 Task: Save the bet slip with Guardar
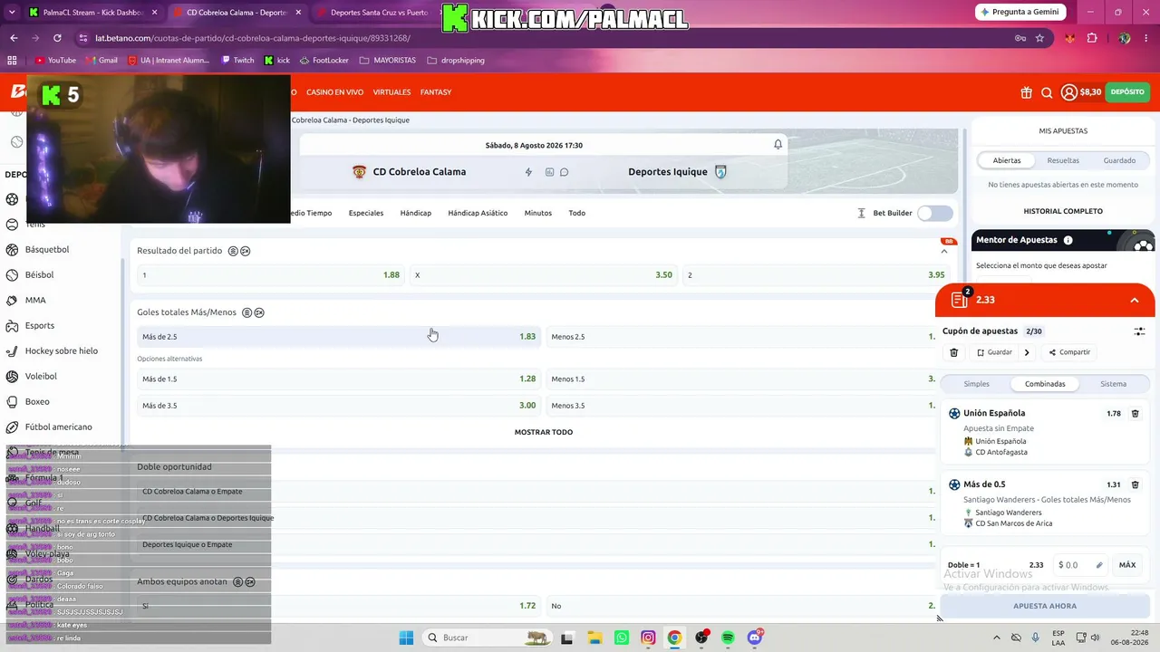[x=994, y=352]
